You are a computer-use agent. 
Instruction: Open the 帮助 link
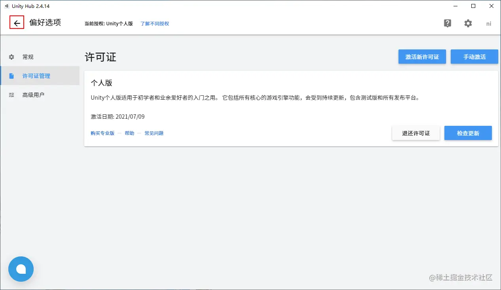click(x=129, y=133)
